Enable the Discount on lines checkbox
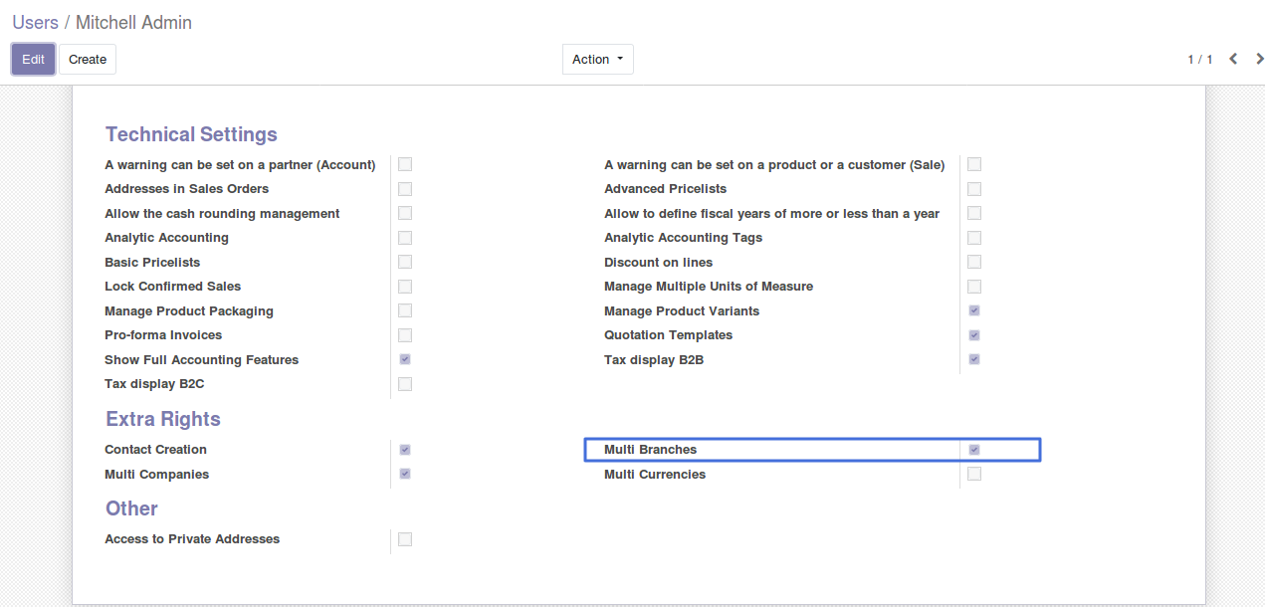The image size is (1265, 607). pyautogui.click(x=974, y=262)
